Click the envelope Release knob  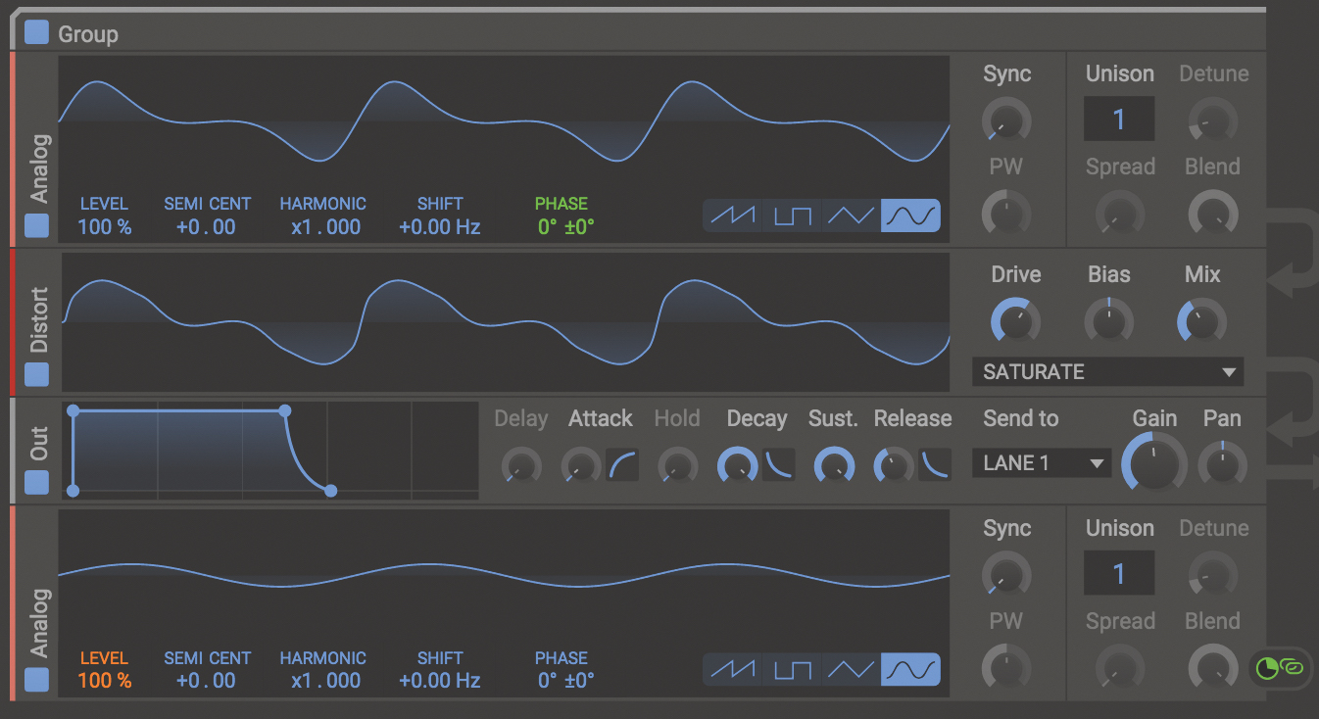pyautogui.click(x=894, y=464)
